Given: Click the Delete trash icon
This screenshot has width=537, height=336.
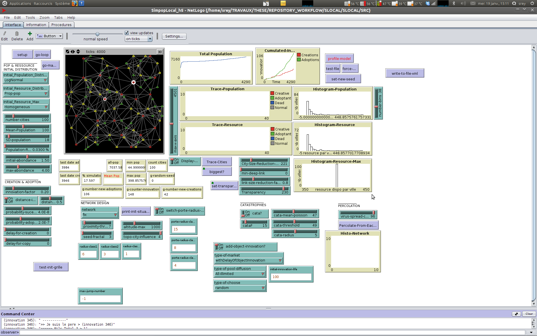Looking at the screenshot, I should 17,34.
